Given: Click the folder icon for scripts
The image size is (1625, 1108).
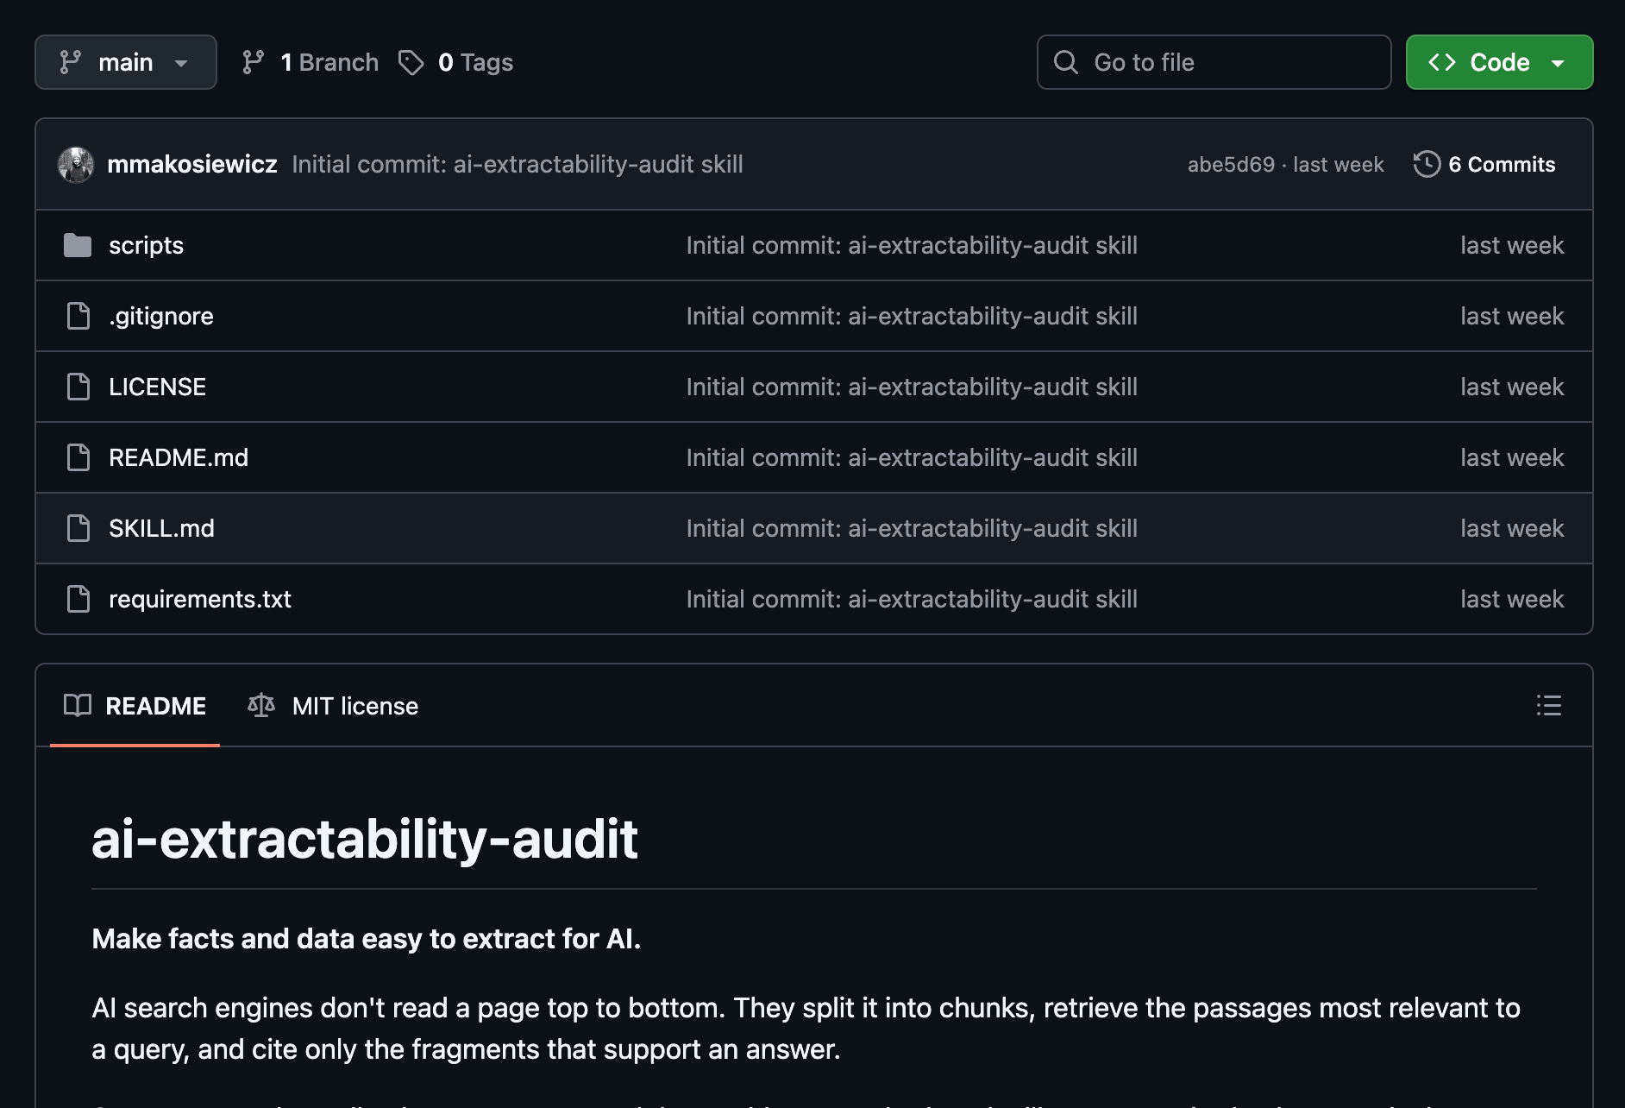Looking at the screenshot, I should click(78, 245).
